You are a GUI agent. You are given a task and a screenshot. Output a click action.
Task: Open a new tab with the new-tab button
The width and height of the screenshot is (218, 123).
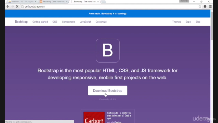pos(104,2)
